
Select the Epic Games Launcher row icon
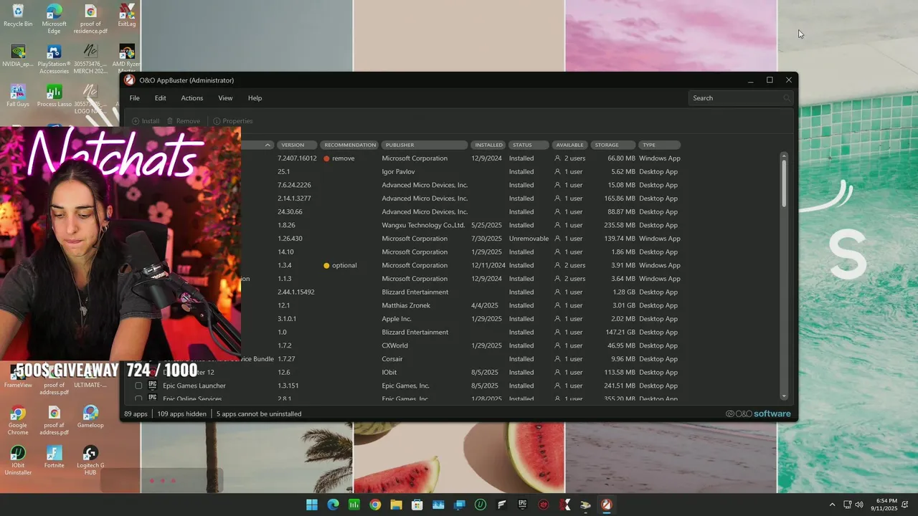click(x=152, y=386)
